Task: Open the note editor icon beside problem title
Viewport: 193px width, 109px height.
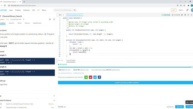Action: (50, 19)
